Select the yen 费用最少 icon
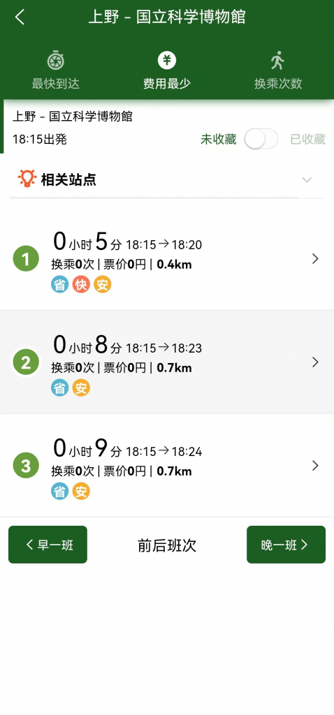The height and width of the screenshot is (715, 334). (x=167, y=60)
